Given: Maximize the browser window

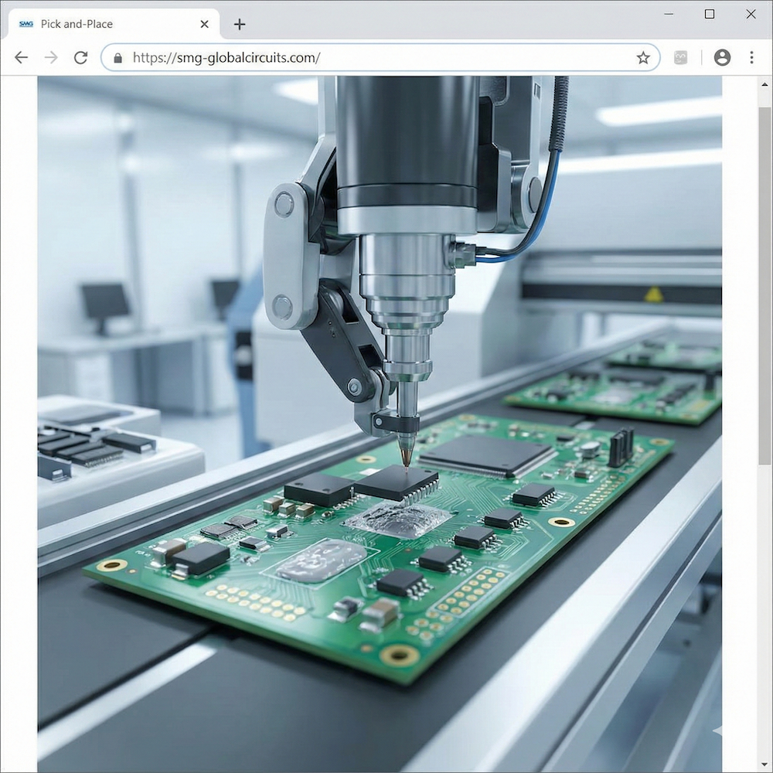Looking at the screenshot, I should (710, 14).
